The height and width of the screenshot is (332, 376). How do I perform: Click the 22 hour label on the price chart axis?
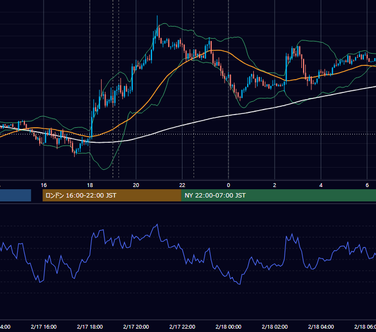pos(182,185)
